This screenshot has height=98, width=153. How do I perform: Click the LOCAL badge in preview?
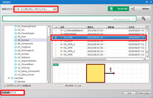click(56, 65)
